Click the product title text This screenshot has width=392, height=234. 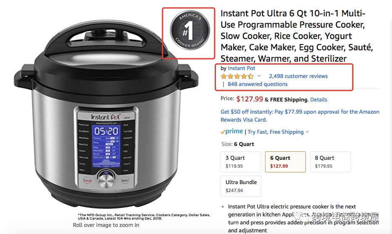pyautogui.click(x=297, y=36)
